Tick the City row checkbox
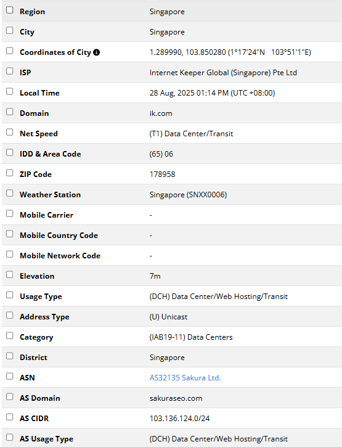 click(x=10, y=30)
